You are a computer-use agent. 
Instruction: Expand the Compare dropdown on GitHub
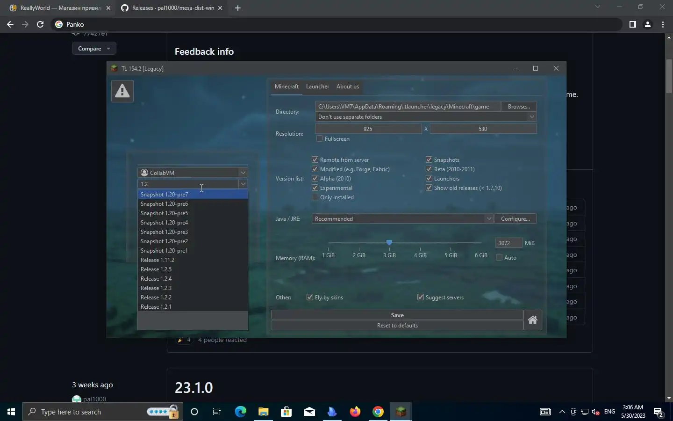point(94,49)
